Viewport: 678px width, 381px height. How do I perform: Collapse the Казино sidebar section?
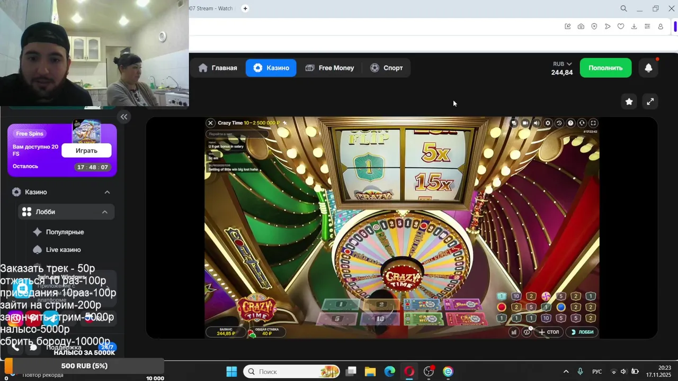pos(107,192)
